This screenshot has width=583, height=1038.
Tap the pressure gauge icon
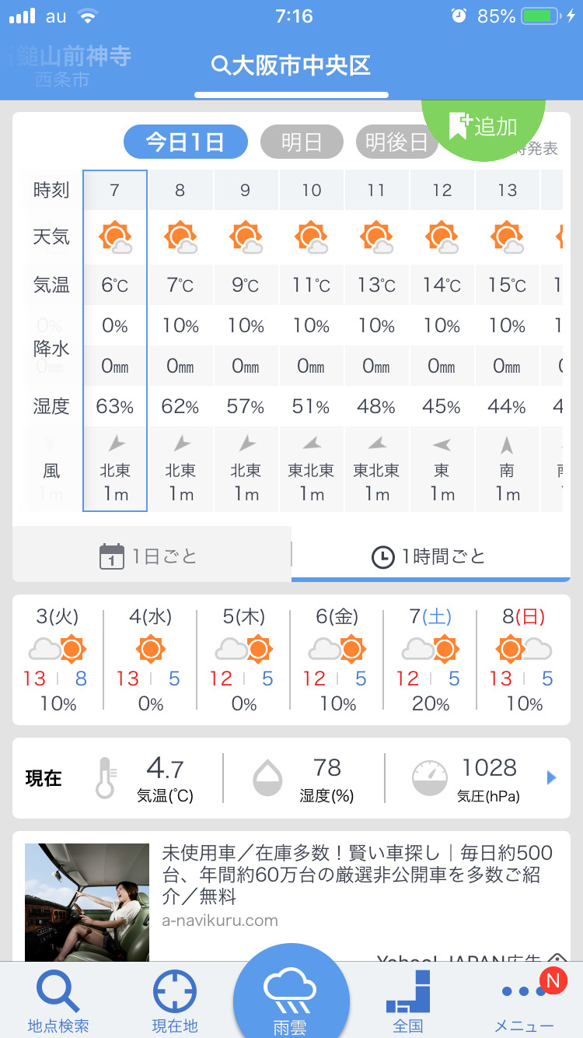429,778
